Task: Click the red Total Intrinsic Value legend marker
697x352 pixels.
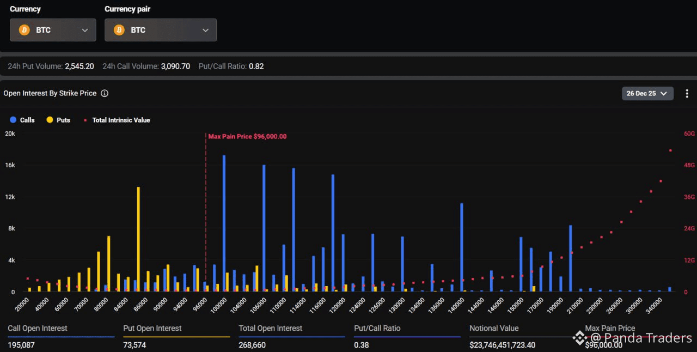Action: [x=85, y=120]
